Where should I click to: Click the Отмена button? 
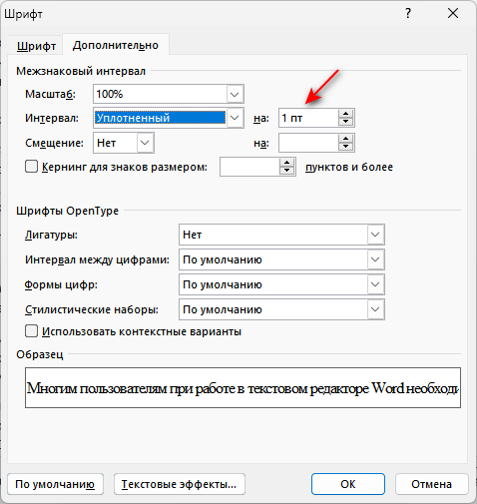[x=432, y=484]
